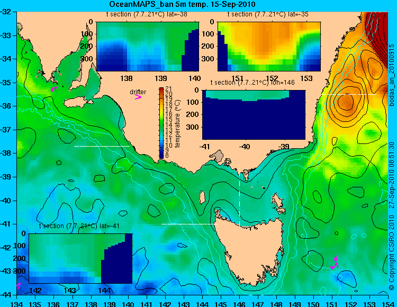The height and width of the screenshot is (307, 397).
Task: Click the title 'OceanMAPS_ban 5m temp. 15-Sep-2010'
Action: [x=182, y=4]
